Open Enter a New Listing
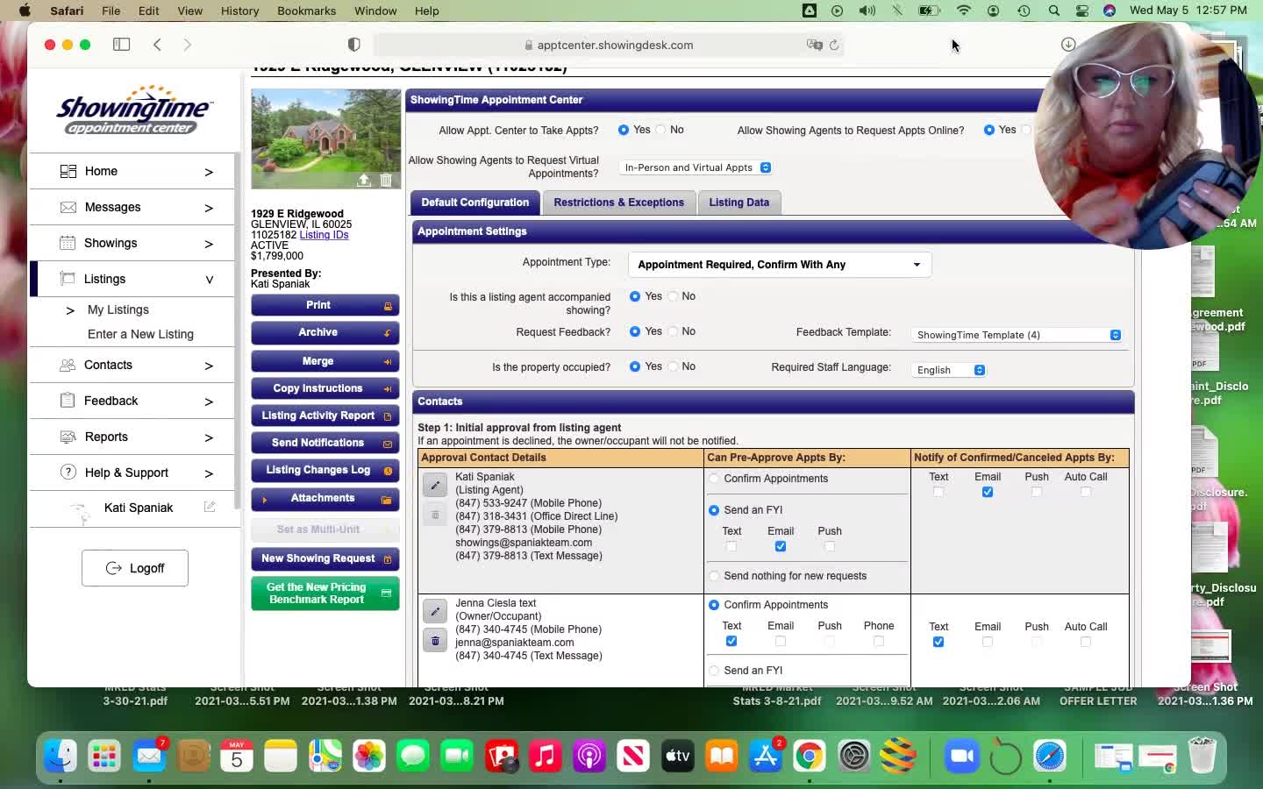Viewport: 1263px width, 789px height. (140, 334)
